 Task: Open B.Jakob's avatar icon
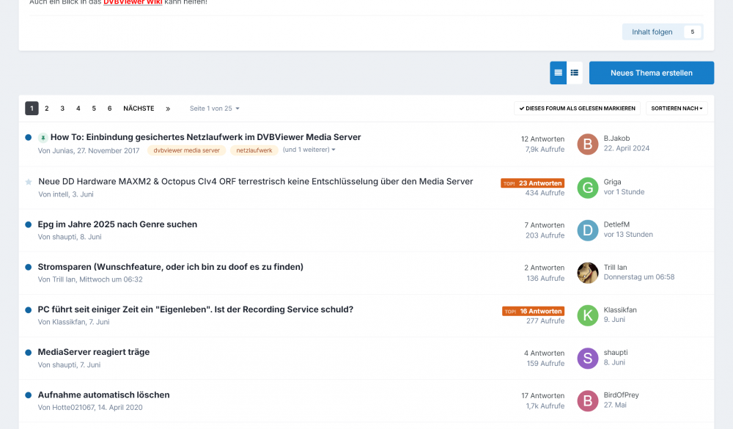pyautogui.click(x=587, y=144)
